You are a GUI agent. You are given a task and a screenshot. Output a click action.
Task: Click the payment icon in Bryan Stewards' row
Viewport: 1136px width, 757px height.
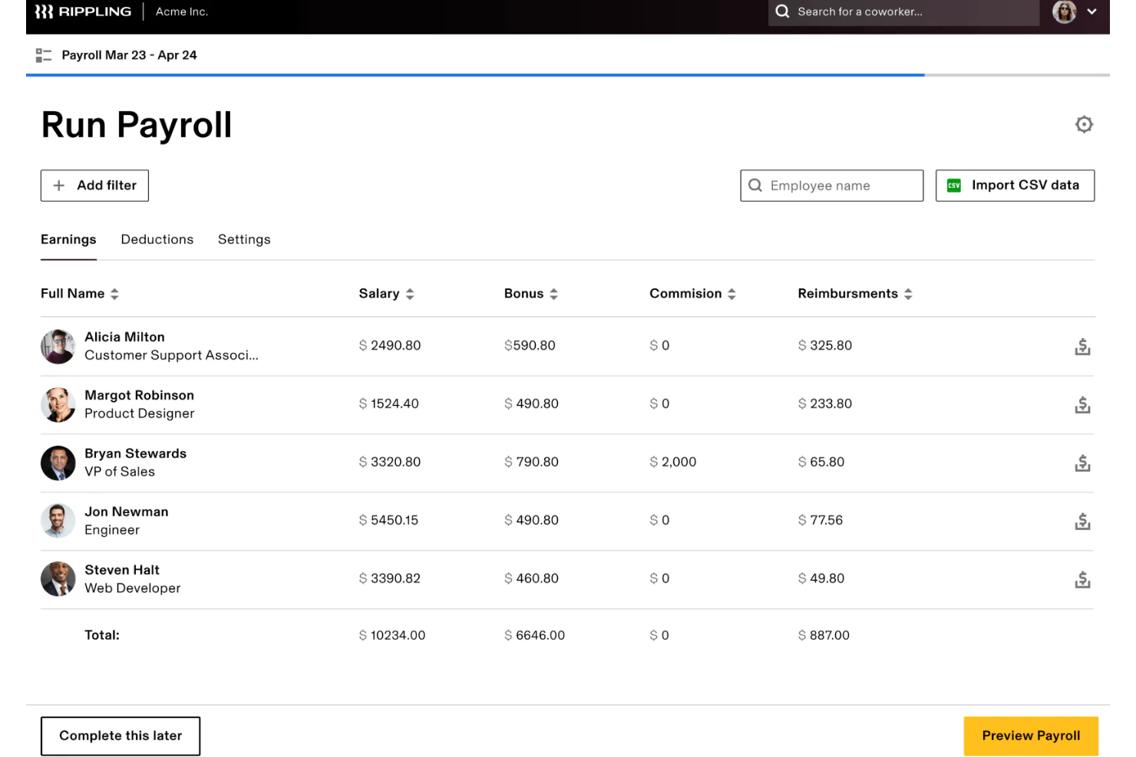click(1082, 463)
